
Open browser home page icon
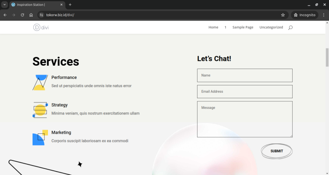click(x=31, y=15)
